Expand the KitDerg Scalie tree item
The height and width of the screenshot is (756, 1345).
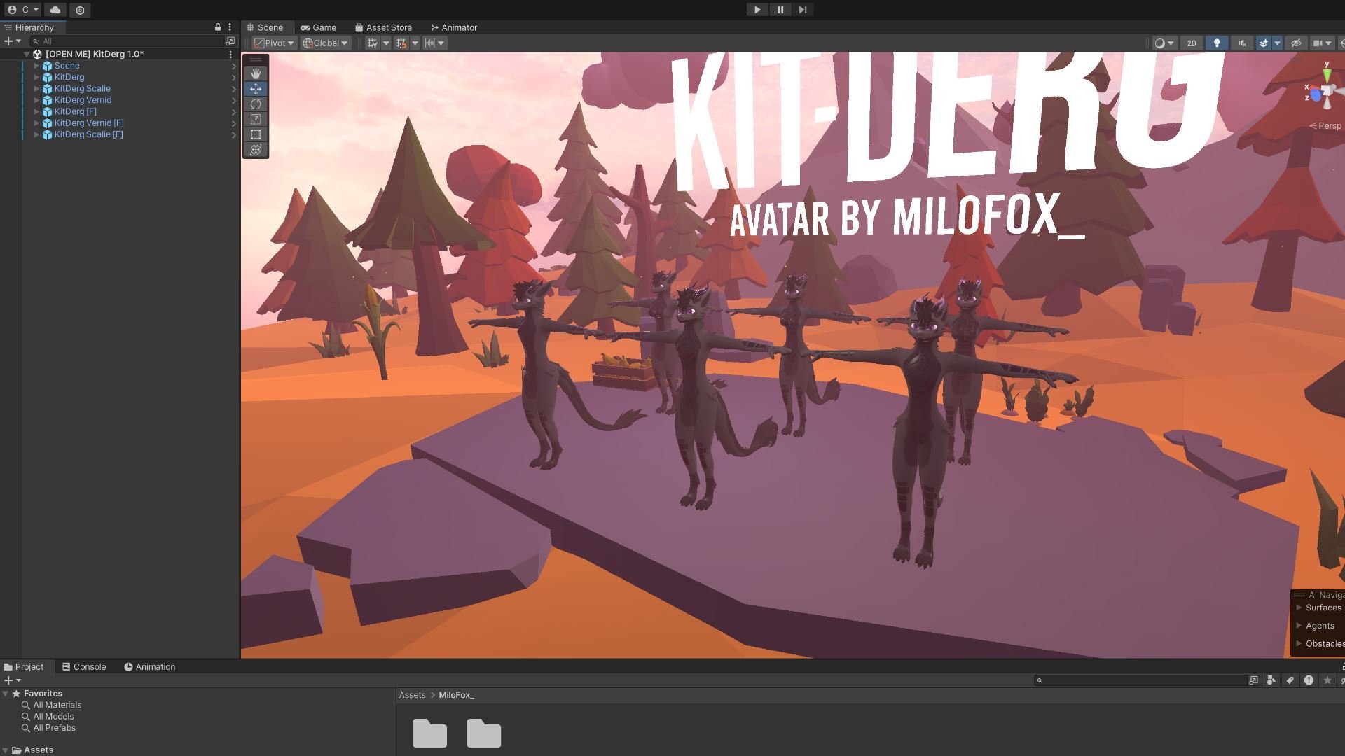click(36, 89)
